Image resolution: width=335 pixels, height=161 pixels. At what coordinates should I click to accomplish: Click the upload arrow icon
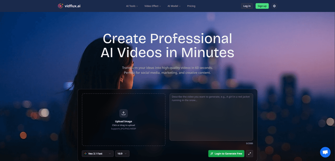coord(123,113)
